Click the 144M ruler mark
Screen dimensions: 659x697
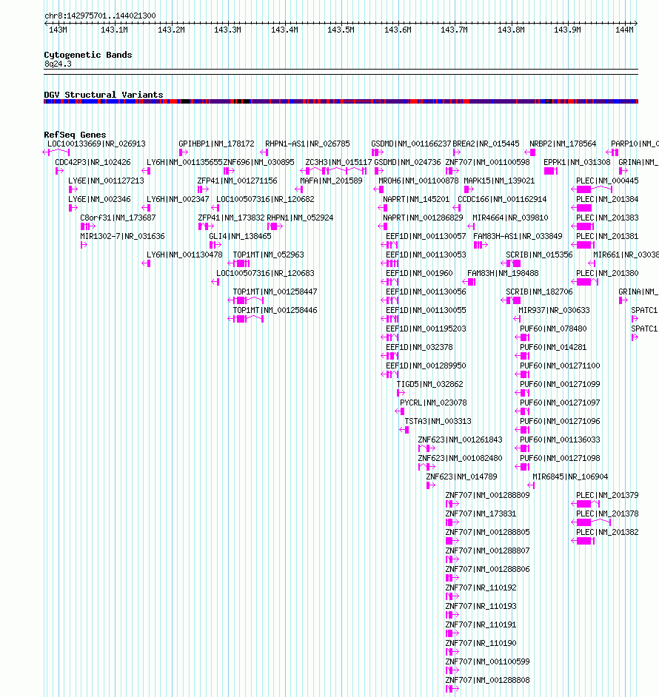pyautogui.click(x=624, y=30)
